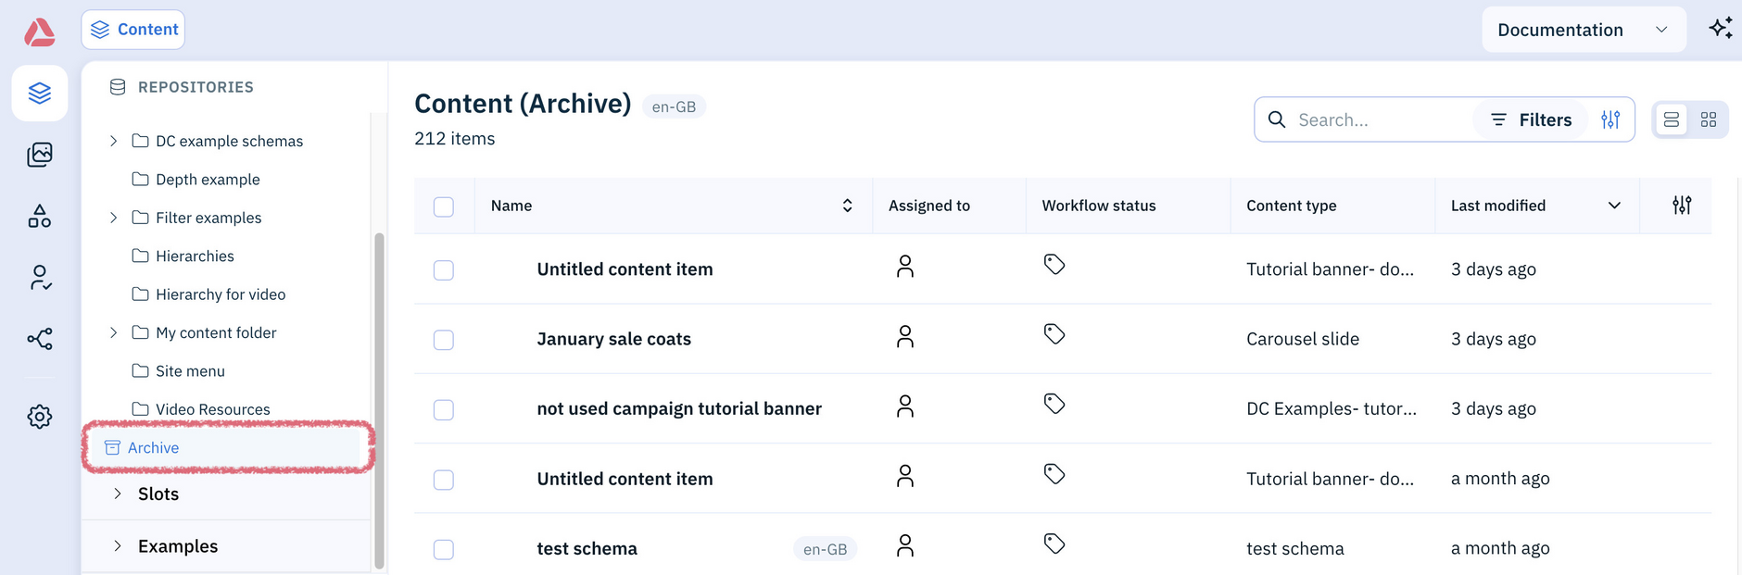Tick checkbox for first Untitled content item
The width and height of the screenshot is (1742, 575).
pyautogui.click(x=444, y=270)
